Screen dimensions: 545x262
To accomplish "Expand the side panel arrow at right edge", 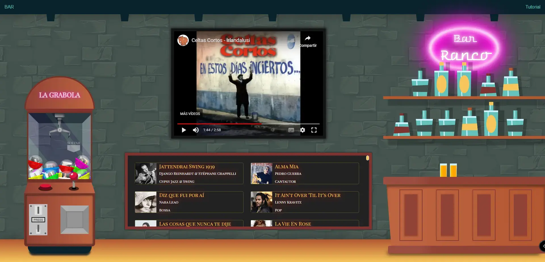I will [x=542, y=246].
